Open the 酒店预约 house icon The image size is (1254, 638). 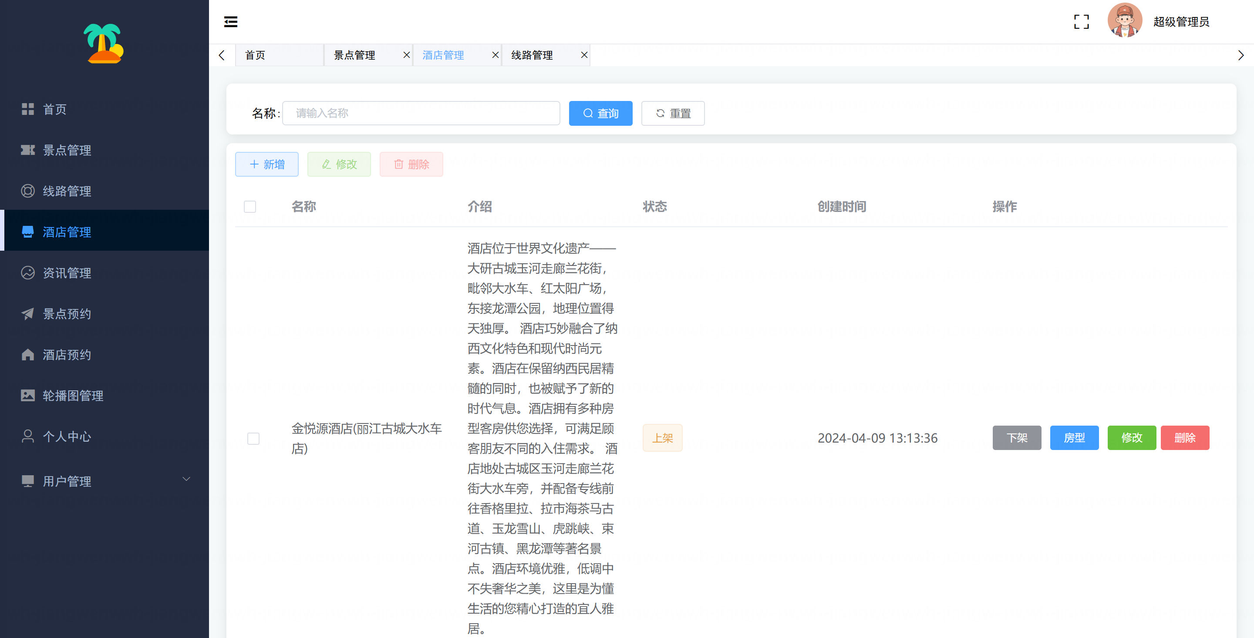pyautogui.click(x=28, y=354)
